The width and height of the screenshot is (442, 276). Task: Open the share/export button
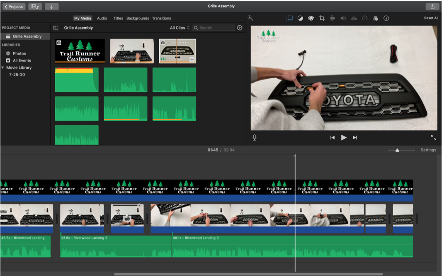(432, 7)
